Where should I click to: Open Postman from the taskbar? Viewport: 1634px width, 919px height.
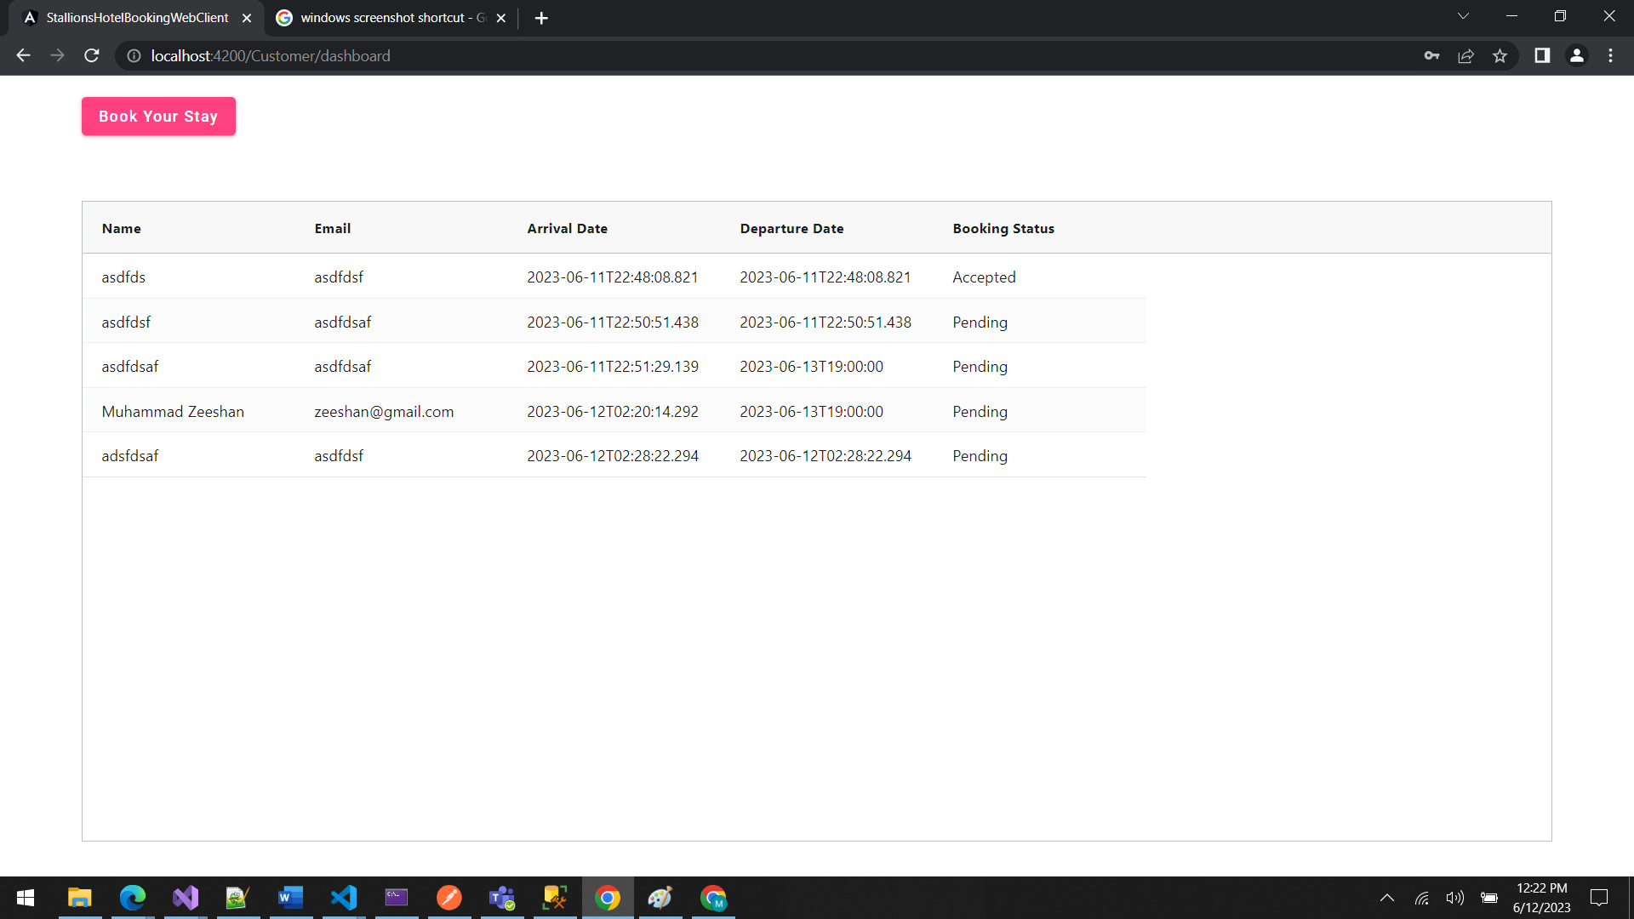[449, 898]
